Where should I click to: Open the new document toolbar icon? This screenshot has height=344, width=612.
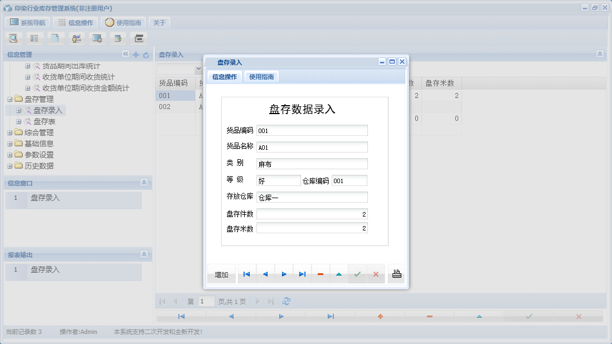pyautogui.click(x=56, y=38)
